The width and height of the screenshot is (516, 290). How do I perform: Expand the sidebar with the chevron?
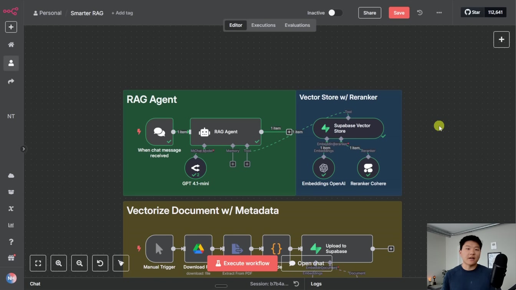pyautogui.click(x=23, y=149)
